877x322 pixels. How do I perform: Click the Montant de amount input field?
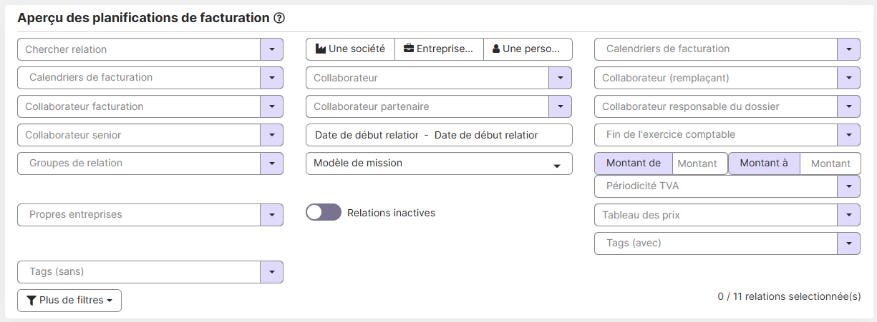(x=698, y=163)
